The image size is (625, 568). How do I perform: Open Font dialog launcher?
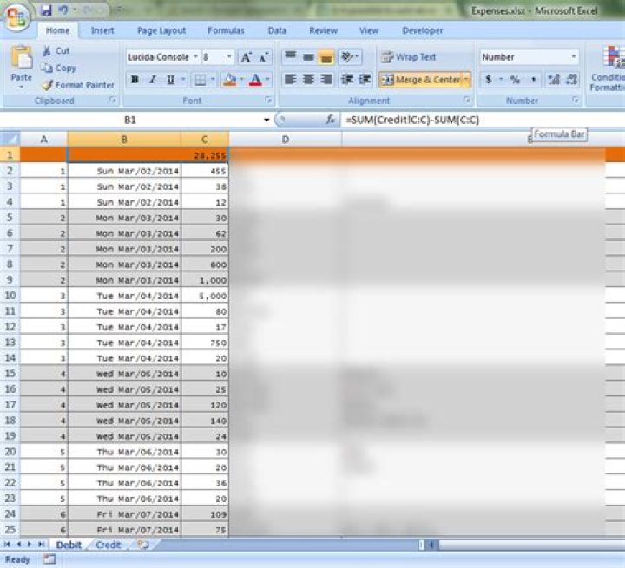coord(268,101)
